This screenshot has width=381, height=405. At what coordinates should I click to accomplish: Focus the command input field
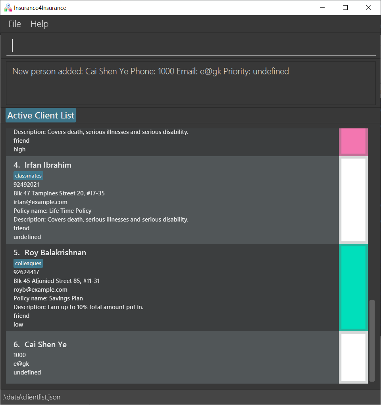coord(191,46)
